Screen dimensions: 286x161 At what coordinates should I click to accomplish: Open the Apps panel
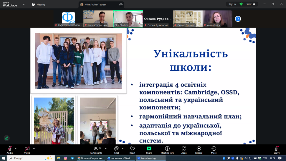184,150
